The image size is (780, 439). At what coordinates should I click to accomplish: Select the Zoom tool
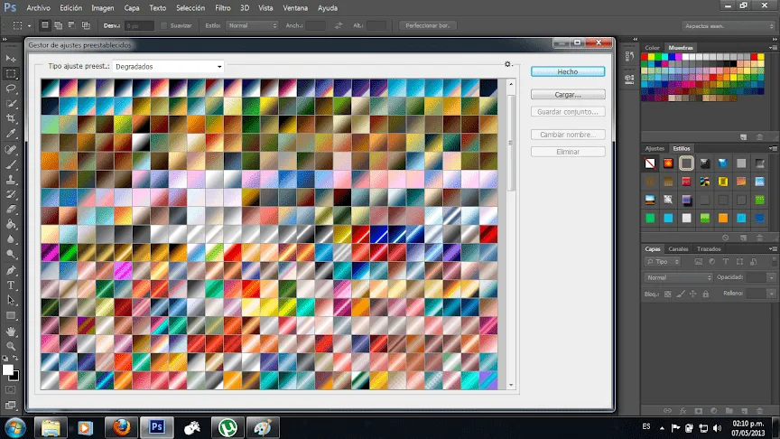11,346
